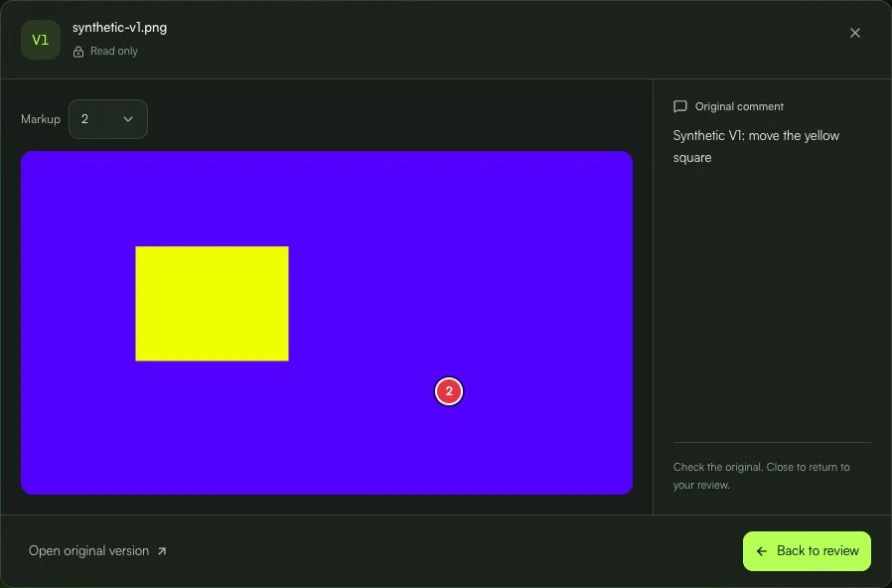Open the Markup number dropdown
The image size is (892, 588).
(x=108, y=119)
